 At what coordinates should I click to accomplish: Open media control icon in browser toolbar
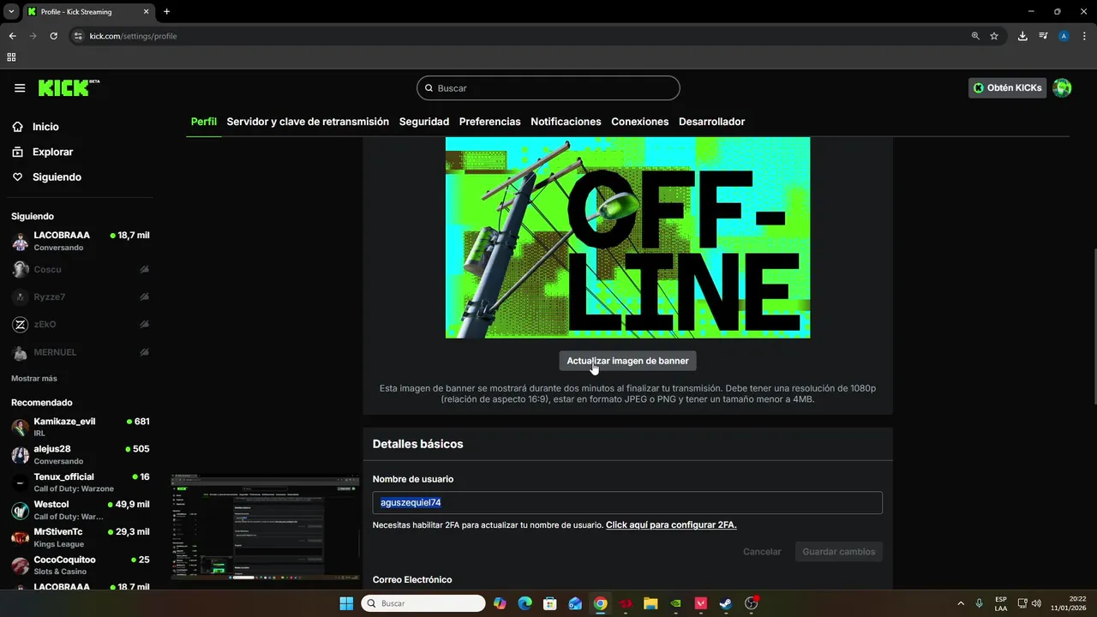(1043, 36)
